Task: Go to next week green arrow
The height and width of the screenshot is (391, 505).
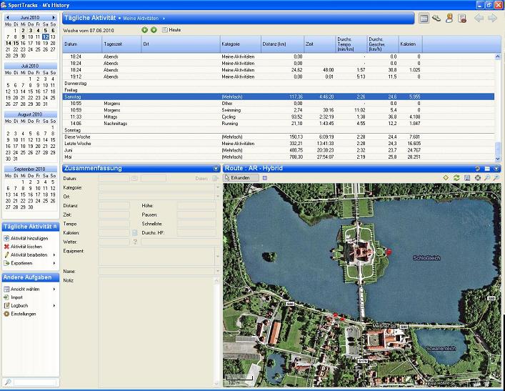Action: 154,30
